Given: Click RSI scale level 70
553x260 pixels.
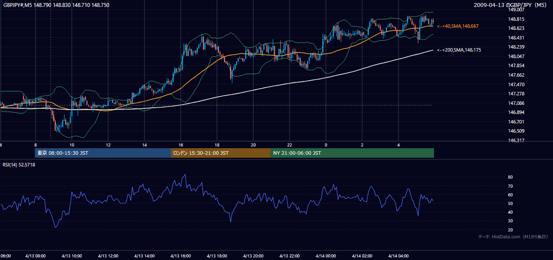Looking at the screenshot, I should 510,186.
